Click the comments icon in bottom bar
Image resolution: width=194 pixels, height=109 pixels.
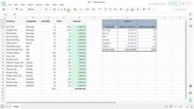pyautogui.click(x=2, y=107)
